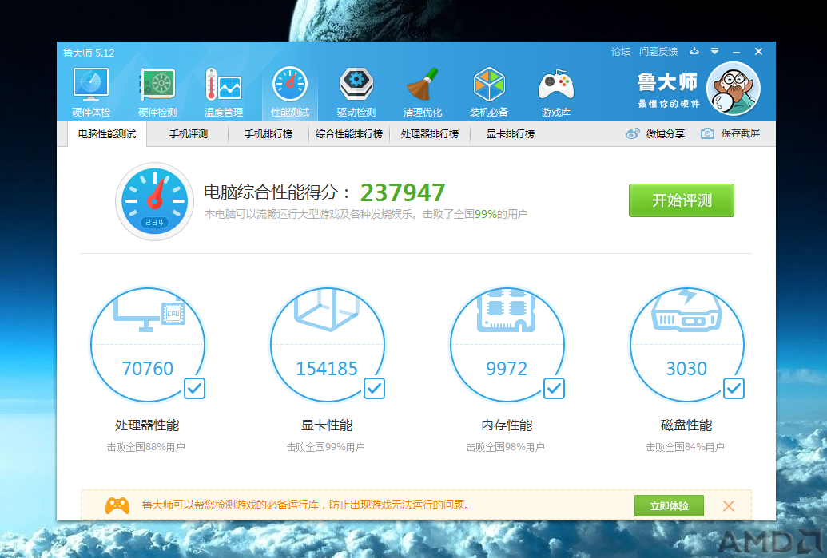This screenshot has height=558, width=827.
Task: Start the benchmark with 开始评测 button
Action: click(x=682, y=200)
